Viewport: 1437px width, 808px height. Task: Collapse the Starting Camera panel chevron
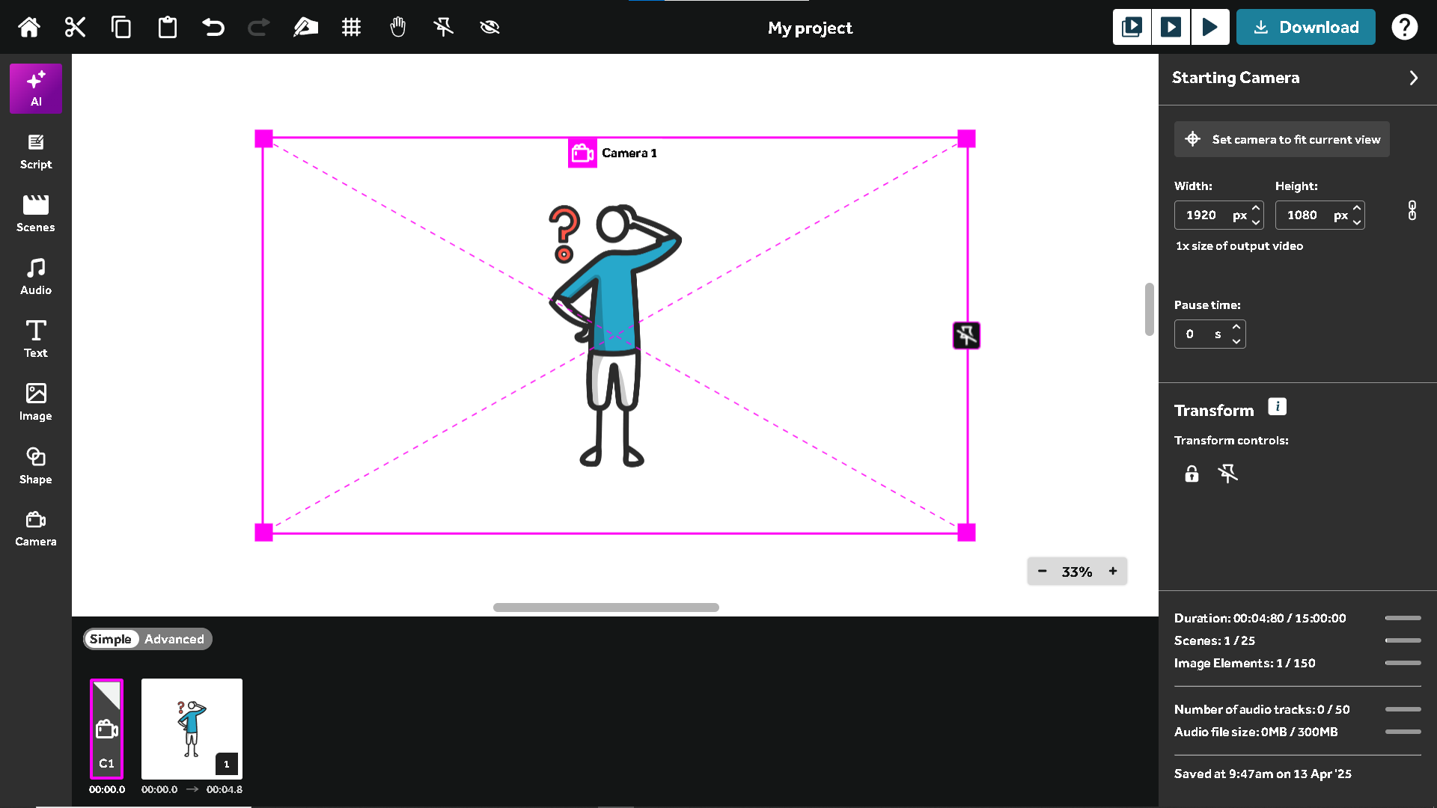coord(1413,78)
